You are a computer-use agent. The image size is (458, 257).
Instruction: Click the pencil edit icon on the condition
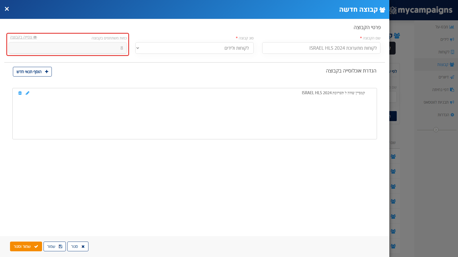click(x=27, y=93)
